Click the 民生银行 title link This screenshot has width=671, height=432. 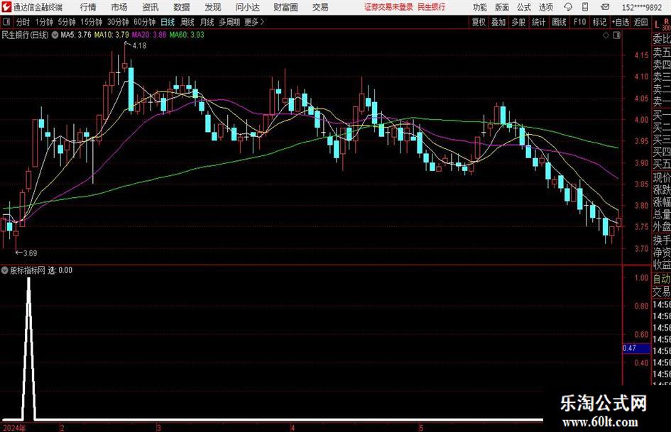click(432, 7)
